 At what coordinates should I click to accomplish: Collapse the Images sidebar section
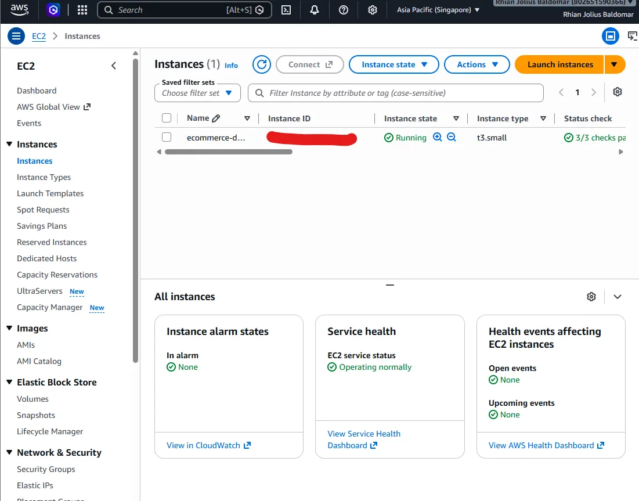(x=9, y=328)
